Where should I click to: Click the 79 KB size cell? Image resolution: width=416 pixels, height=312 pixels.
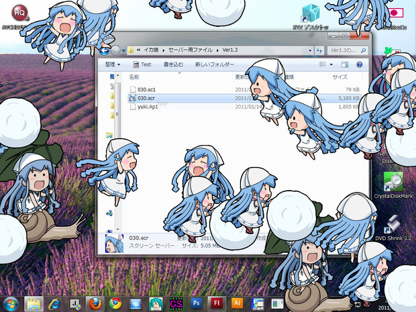(x=352, y=89)
